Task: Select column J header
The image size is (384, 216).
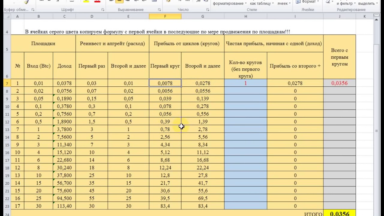Action: 340,16
